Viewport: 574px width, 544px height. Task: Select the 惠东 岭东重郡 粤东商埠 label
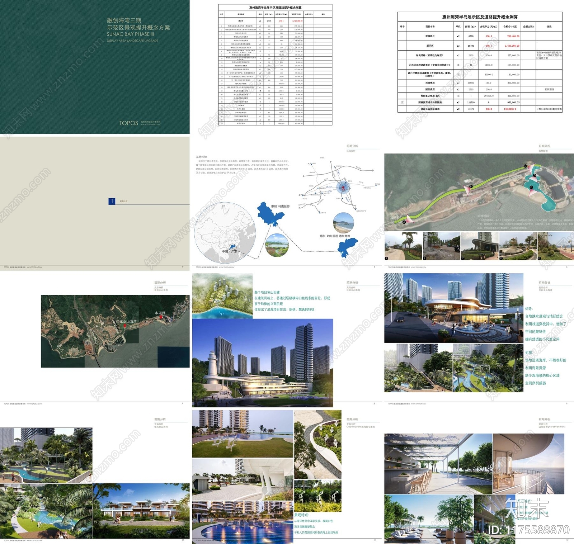[x=335, y=236]
